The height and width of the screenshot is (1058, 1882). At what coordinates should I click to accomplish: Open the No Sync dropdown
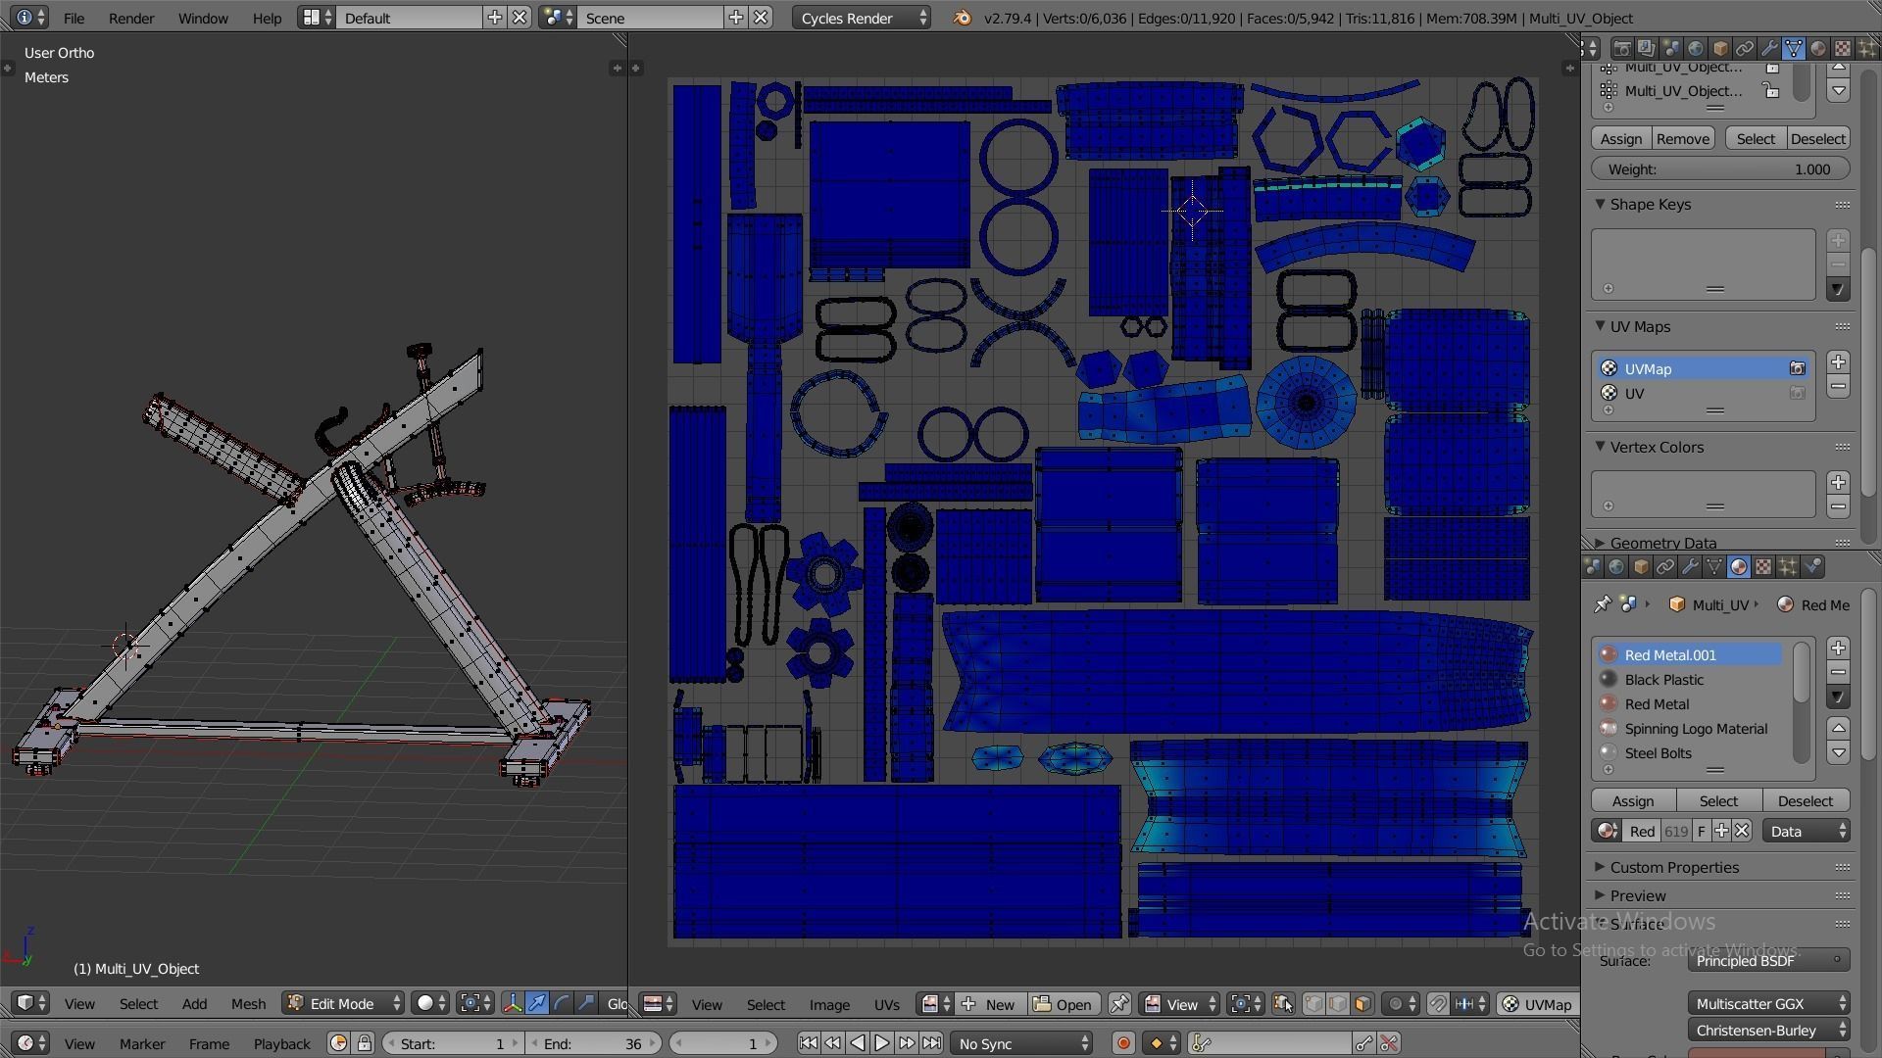[x=1022, y=1043]
